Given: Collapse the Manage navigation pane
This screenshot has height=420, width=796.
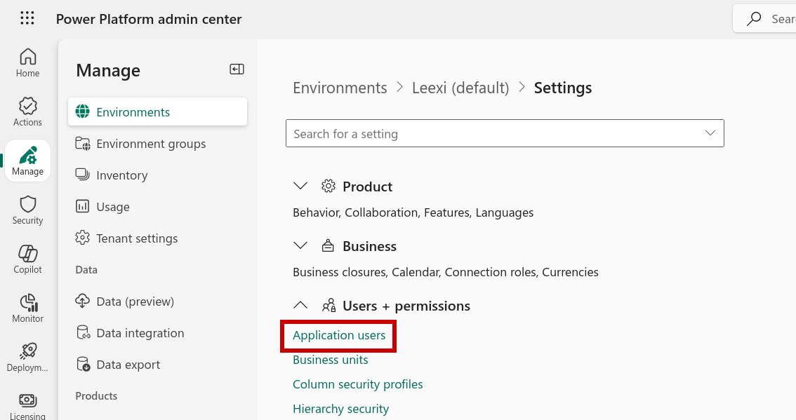Looking at the screenshot, I should (x=237, y=69).
